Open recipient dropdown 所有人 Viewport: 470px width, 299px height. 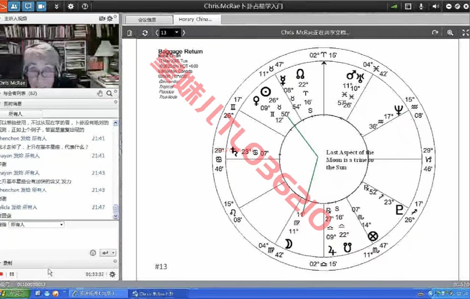point(36,225)
